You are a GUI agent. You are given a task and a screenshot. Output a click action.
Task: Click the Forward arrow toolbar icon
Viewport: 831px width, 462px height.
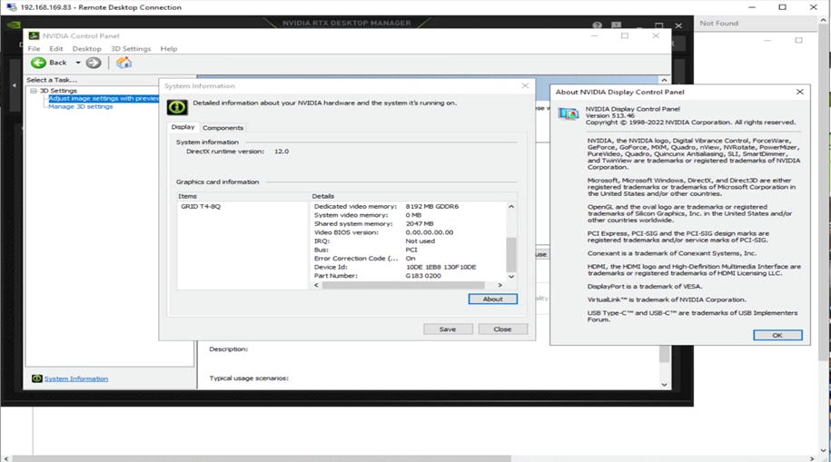point(94,63)
